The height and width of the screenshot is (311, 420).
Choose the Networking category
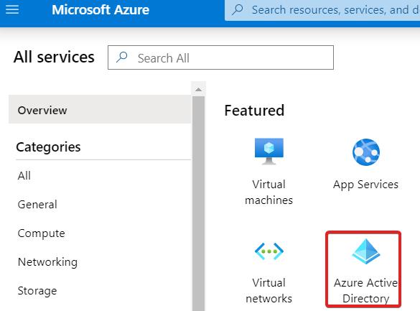click(47, 262)
